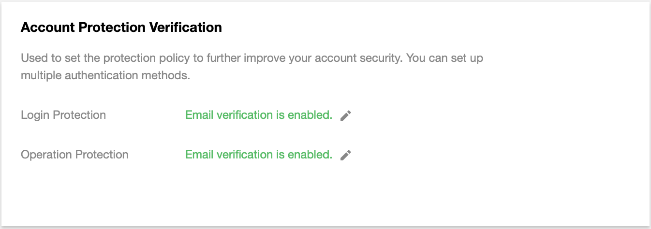The width and height of the screenshot is (651, 229).
Task: Select Operation Protection's green email verification status
Action: pyautogui.click(x=259, y=155)
